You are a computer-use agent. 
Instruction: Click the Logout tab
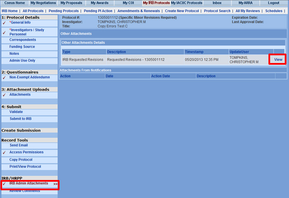pos(273,3)
